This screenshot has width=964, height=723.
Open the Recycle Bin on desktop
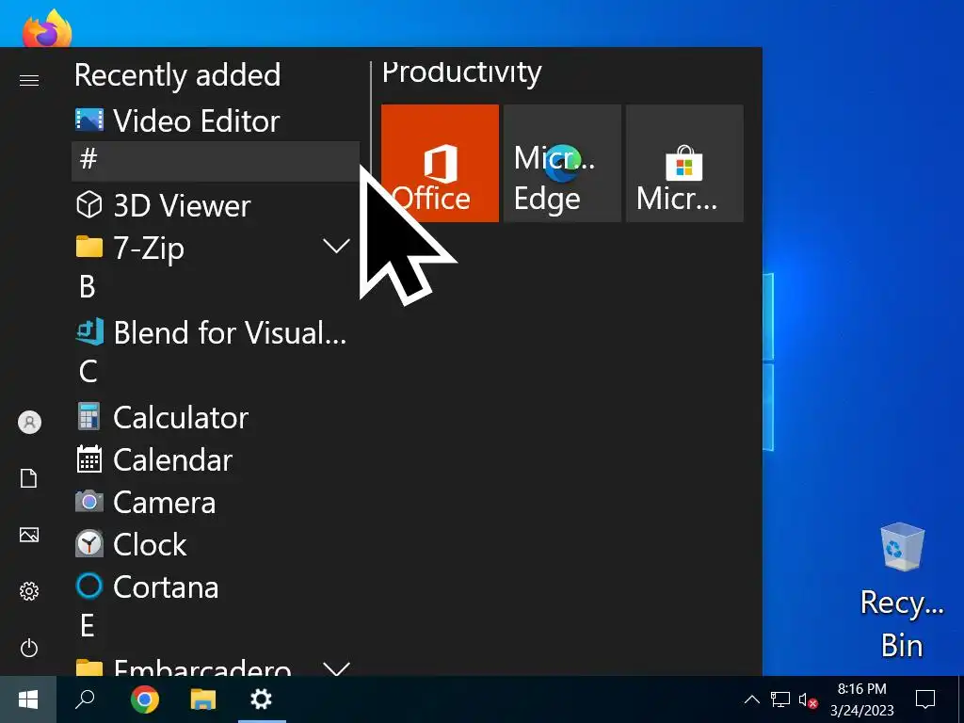click(902, 591)
